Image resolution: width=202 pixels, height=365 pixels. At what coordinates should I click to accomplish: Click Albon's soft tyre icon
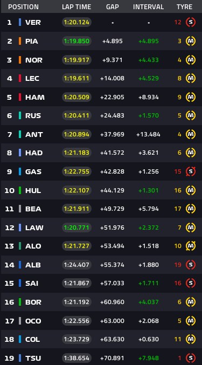click(x=191, y=265)
